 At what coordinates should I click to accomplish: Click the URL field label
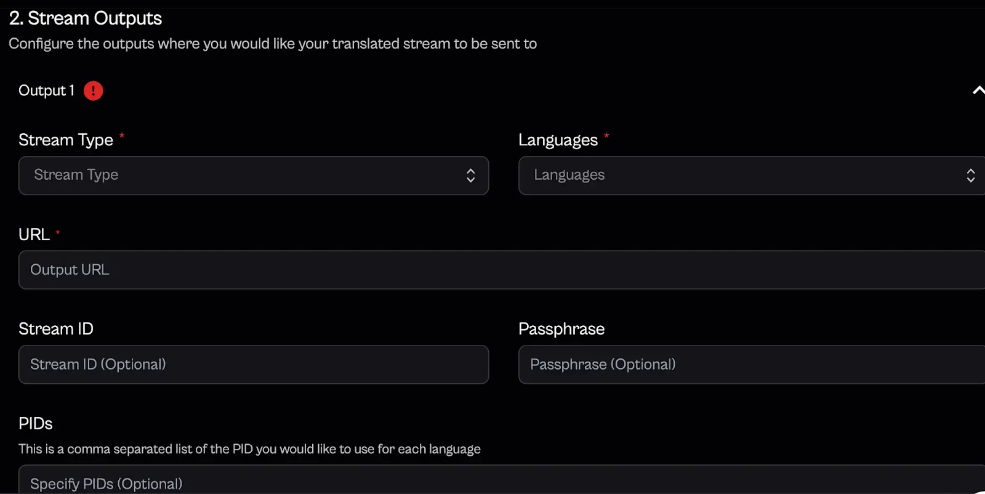click(x=34, y=235)
